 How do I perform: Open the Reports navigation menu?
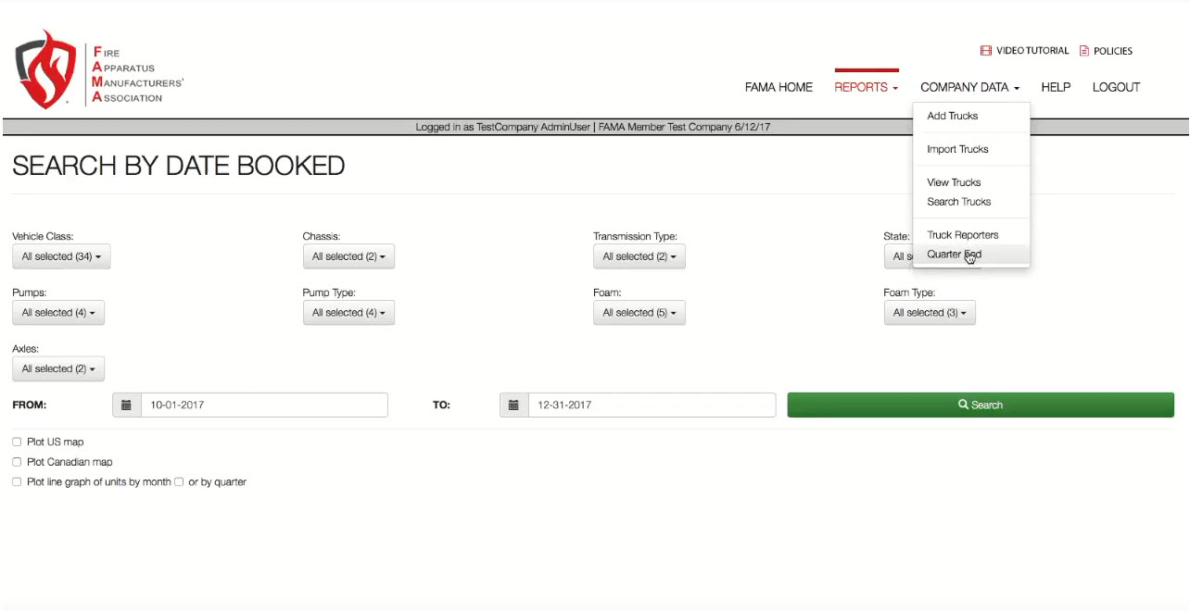click(866, 87)
